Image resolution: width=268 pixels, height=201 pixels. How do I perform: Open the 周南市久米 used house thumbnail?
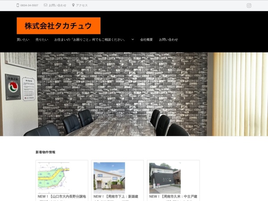click(165, 178)
